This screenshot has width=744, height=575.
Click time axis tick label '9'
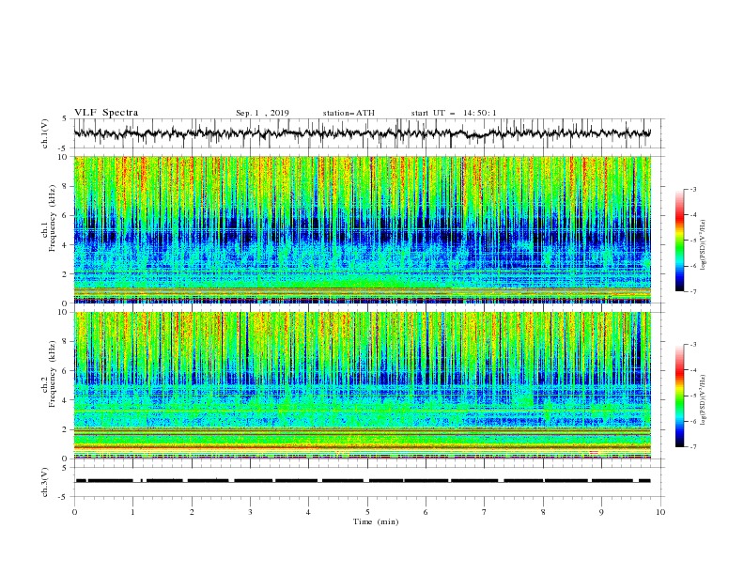point(601,512)
